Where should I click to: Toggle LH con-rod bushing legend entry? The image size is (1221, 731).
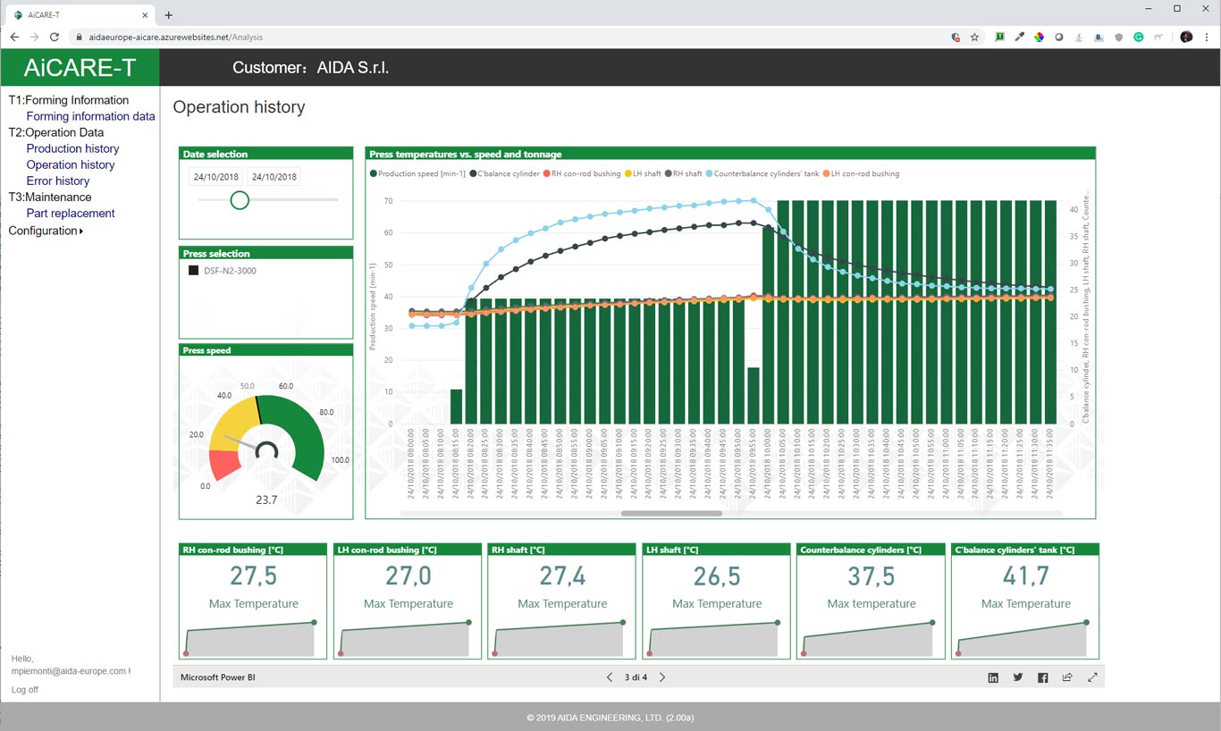click(x=861, y=173)
